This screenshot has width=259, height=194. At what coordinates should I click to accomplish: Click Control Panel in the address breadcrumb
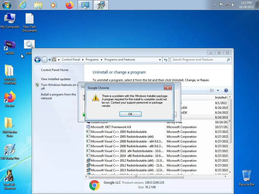(71, 60)
